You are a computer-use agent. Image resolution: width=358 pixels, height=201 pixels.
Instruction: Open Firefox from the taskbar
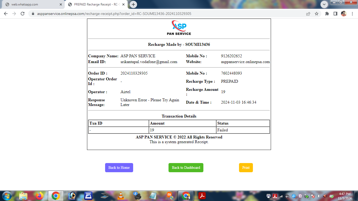pyautogui.click(x=40, y=196)
